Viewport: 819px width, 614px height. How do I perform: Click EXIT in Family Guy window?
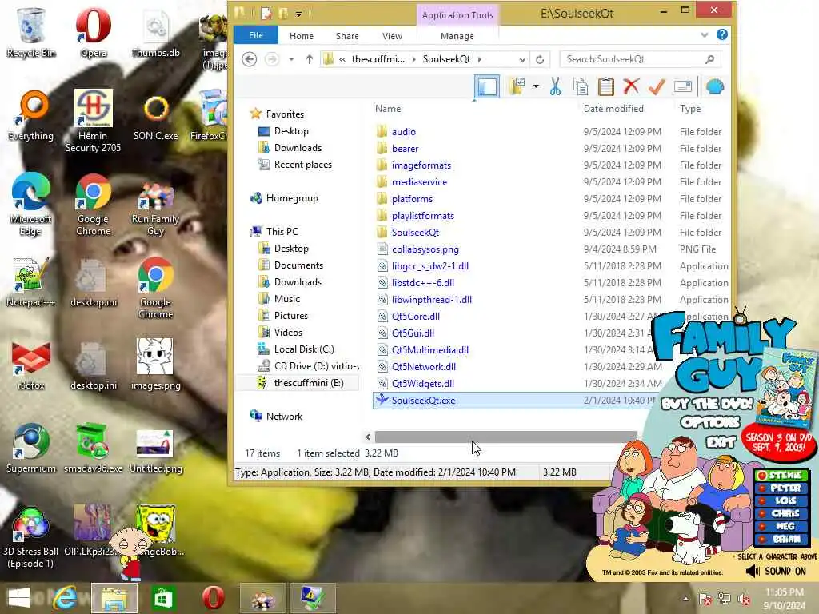(721, 441)
